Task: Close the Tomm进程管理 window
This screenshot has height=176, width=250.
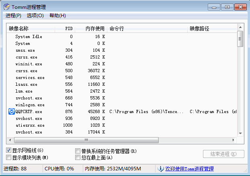Action: click(240, 7)
